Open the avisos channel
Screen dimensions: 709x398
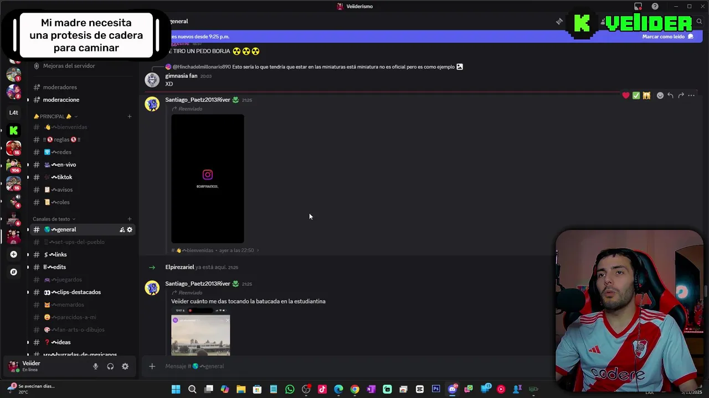tap(81, 190)
